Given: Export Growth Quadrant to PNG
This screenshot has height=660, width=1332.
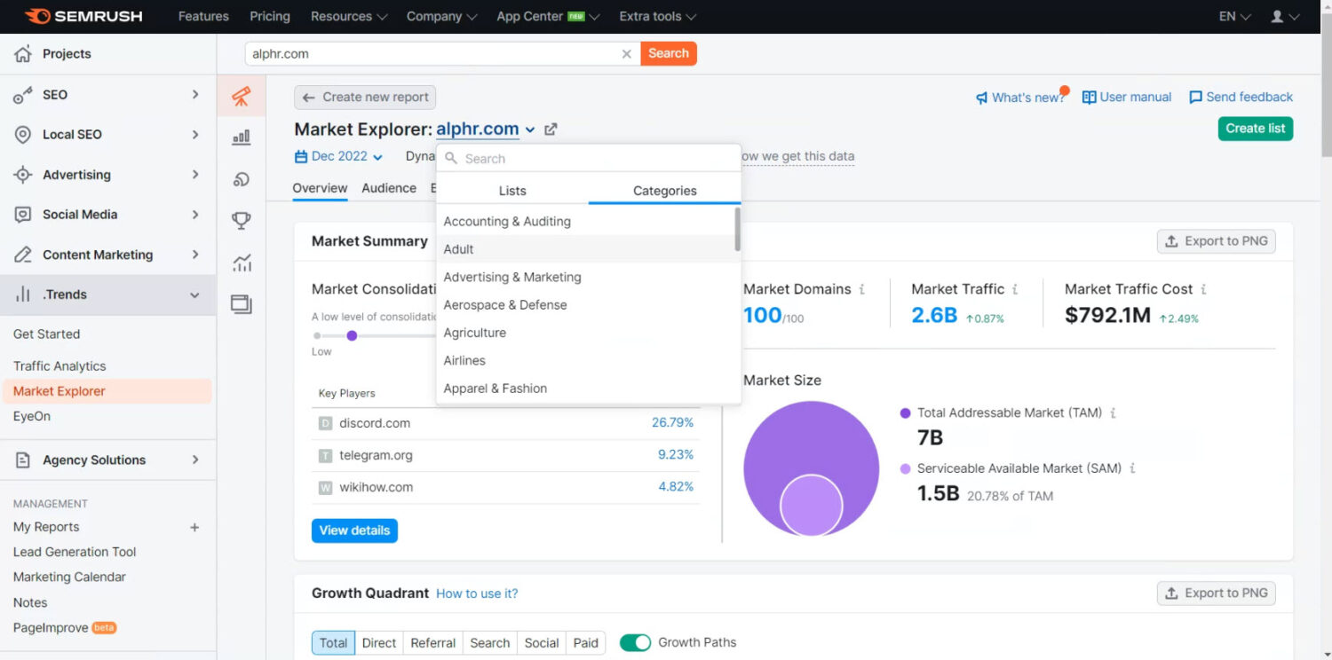Looking at the screenshot, I should [1216, 593].
